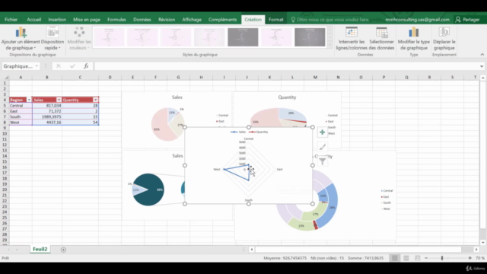Viewport: 487px width, 274px height.
Task: Click the zoom in plus icon
Action: coord(469,258)
